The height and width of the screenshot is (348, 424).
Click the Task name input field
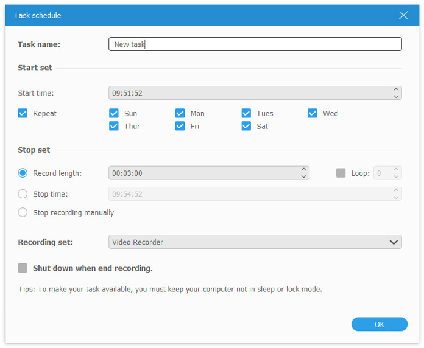coord(255,44)
